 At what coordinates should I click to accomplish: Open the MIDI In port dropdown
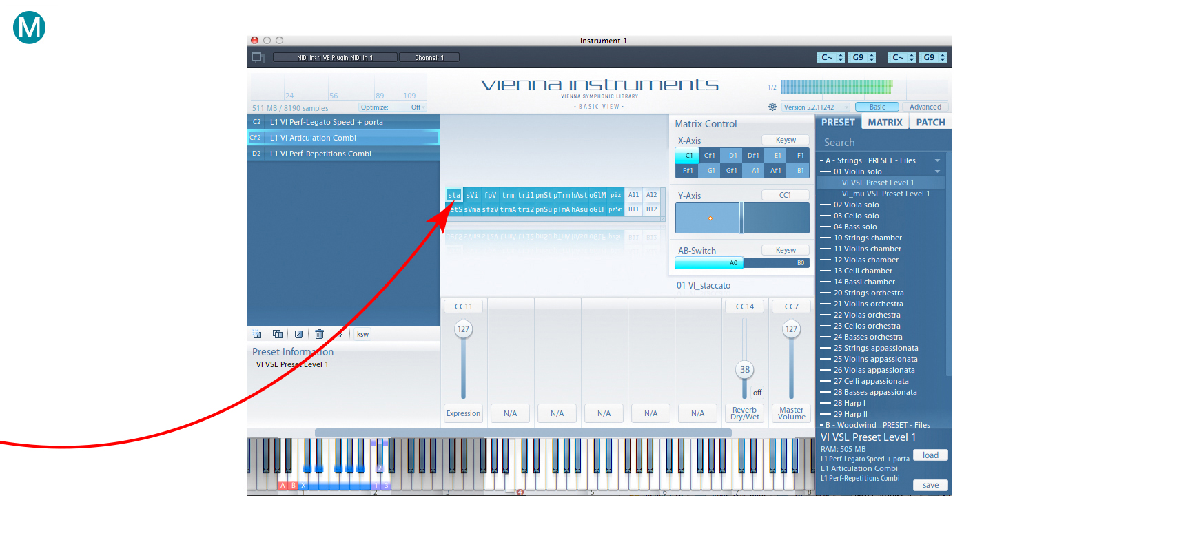point(335,57)
